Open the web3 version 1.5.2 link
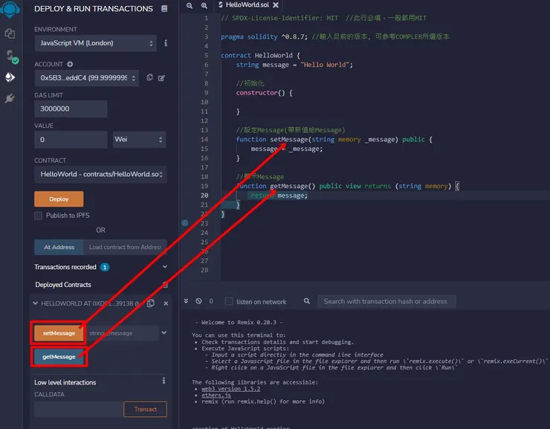Viewport: 550px width, 429px height. point(231,389)
